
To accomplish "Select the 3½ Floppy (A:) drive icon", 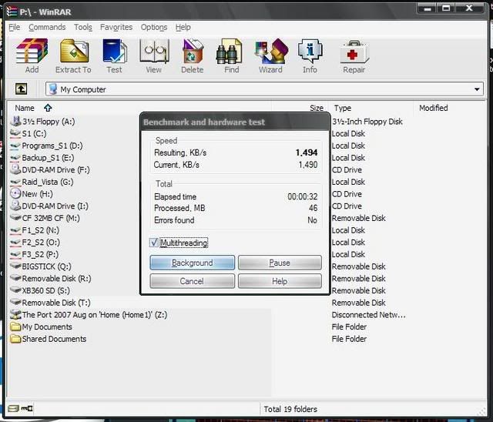I will pyautogui.click(x=15, y=121).
